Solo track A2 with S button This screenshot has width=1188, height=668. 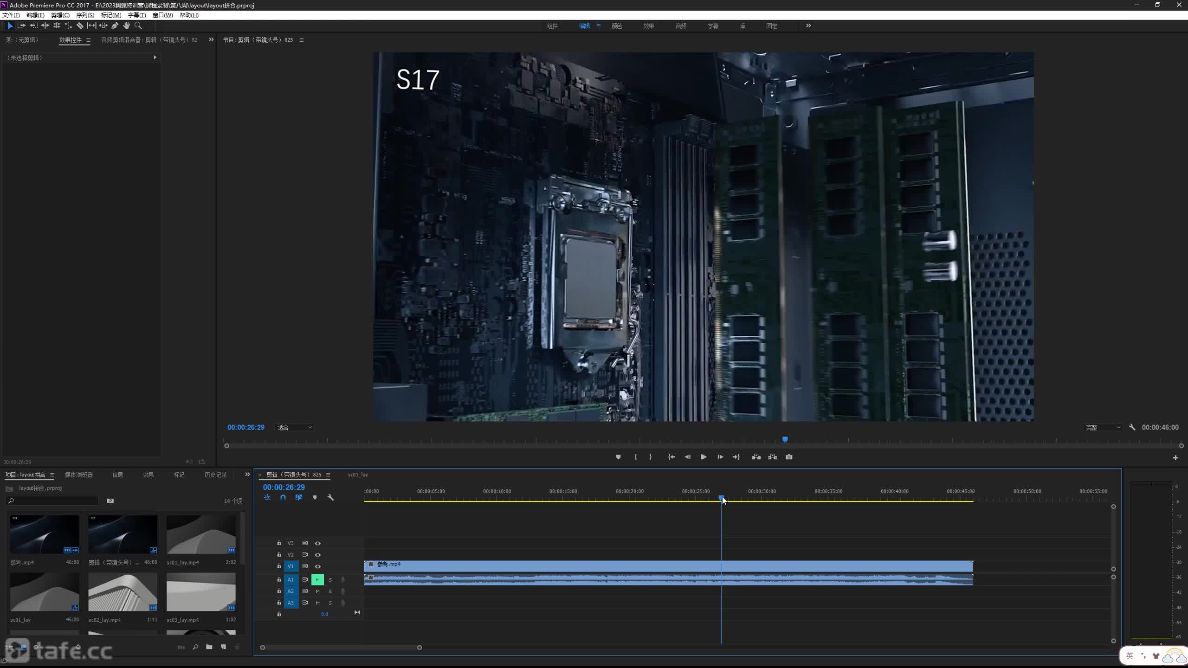point(330,591)
